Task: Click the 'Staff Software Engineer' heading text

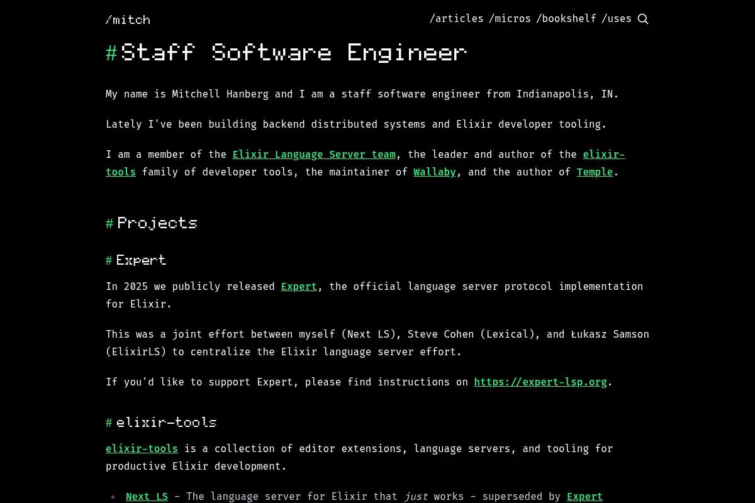Action: [294, 53]
